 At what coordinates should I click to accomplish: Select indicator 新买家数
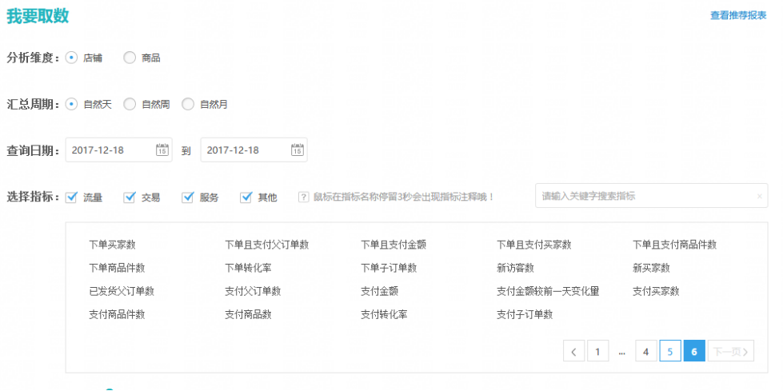(x=651, y=268)
